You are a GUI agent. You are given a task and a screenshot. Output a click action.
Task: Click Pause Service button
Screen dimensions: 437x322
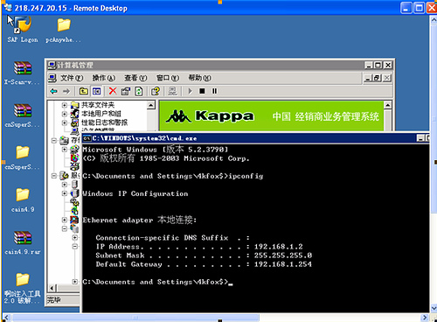coord(214,91)
